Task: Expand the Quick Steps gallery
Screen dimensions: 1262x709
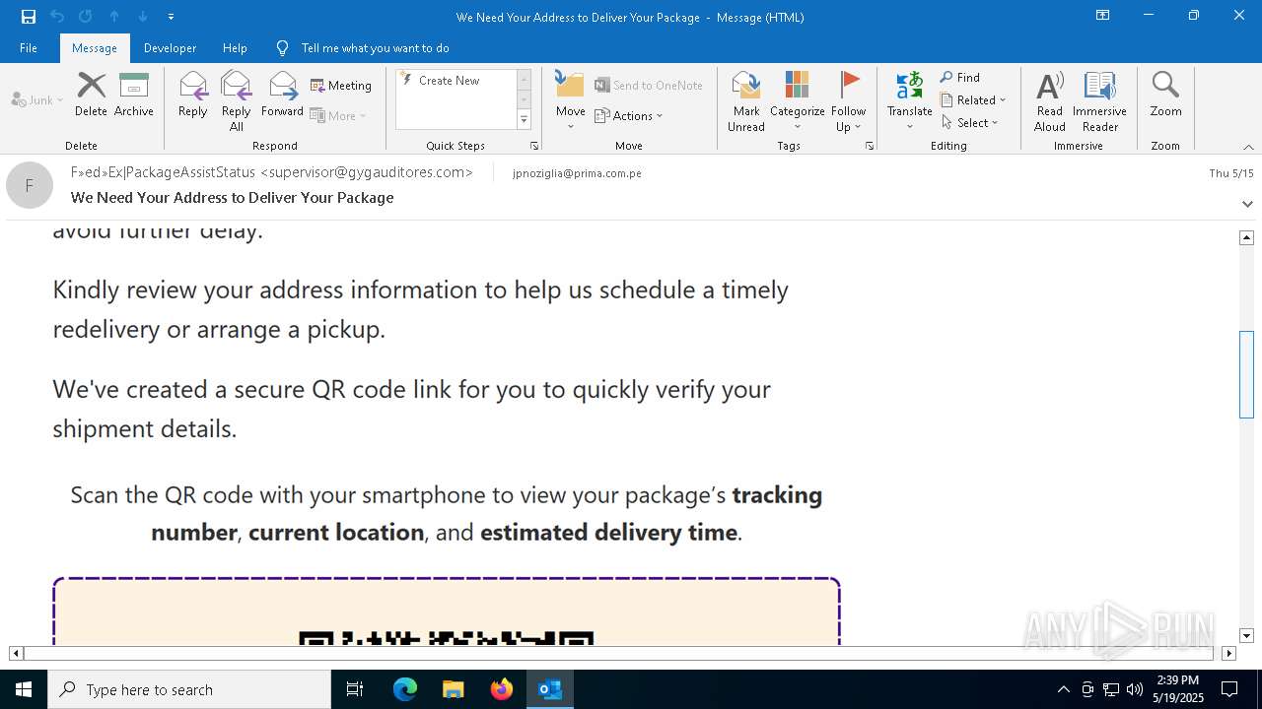Action: click(x=524, y=120)
